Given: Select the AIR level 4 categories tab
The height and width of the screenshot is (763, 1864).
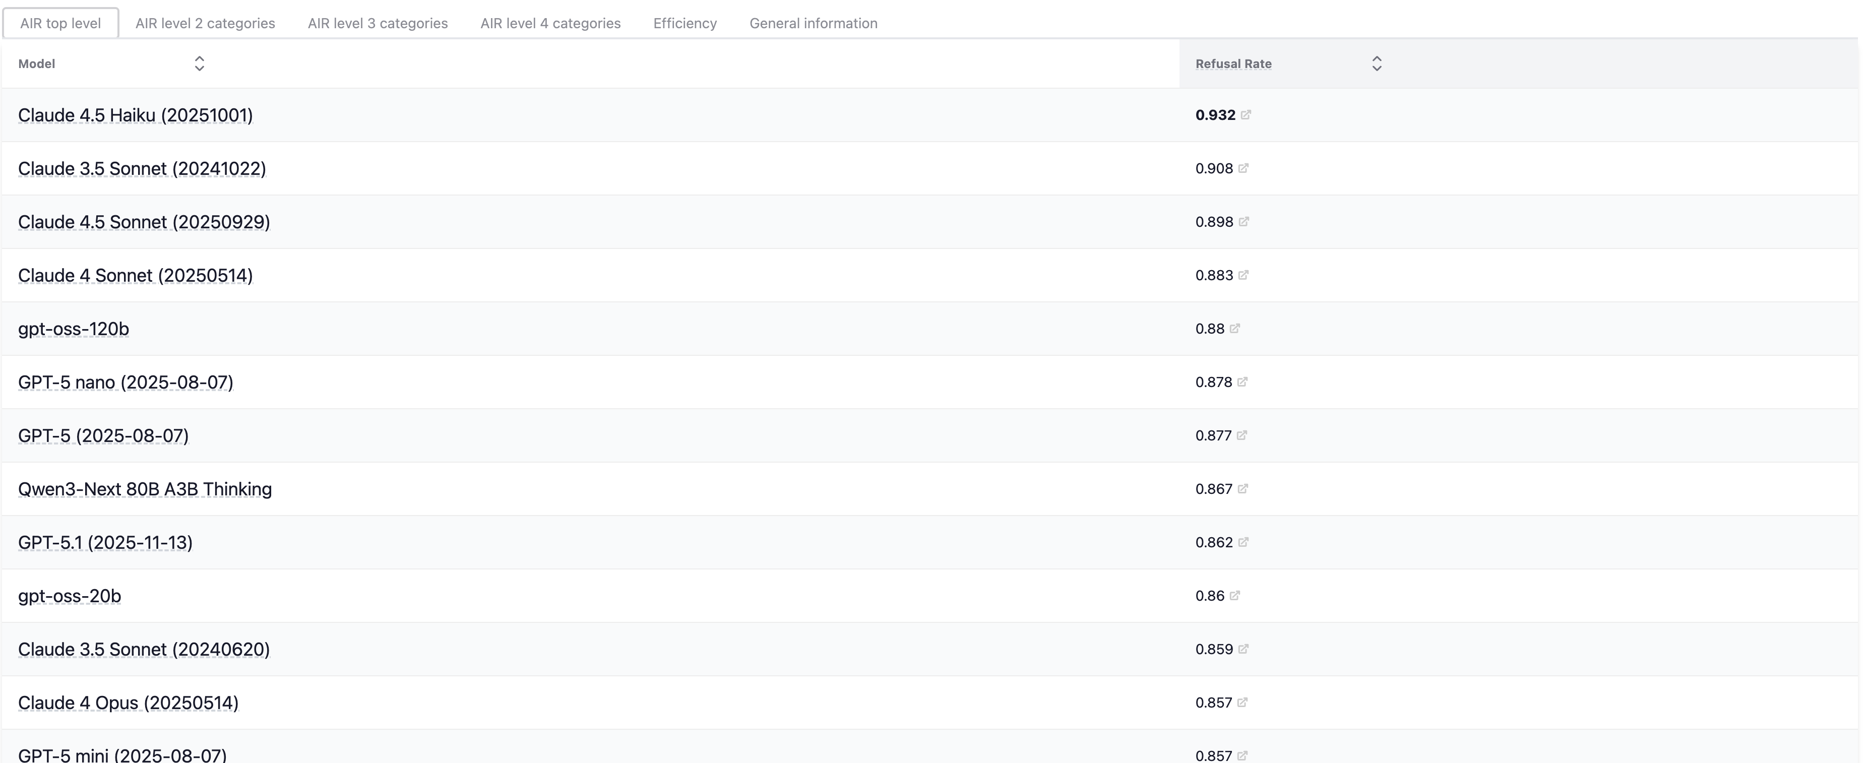Looking at the screenshot, I should tap(550, 23).
